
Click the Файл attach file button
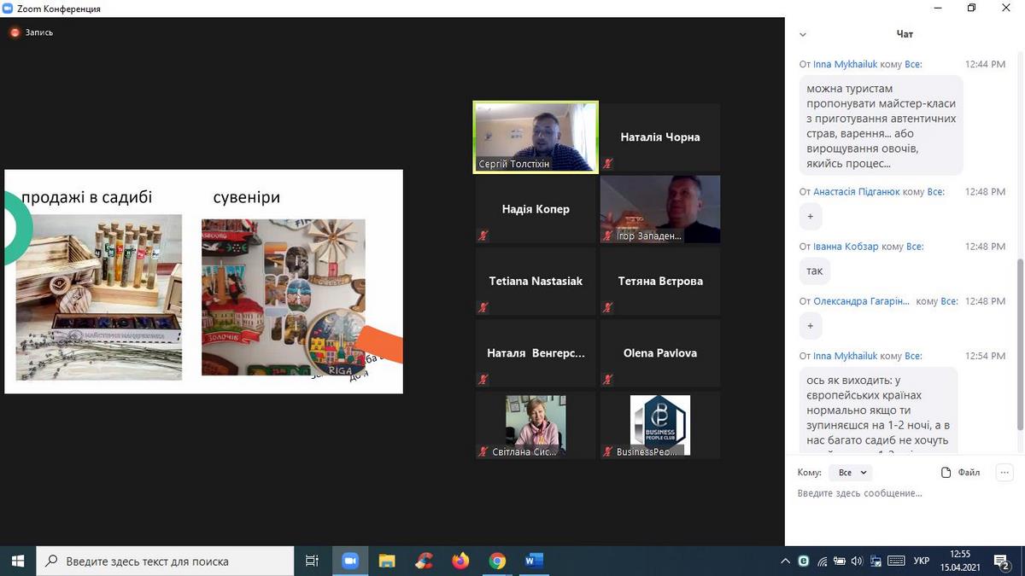[x=960, y=472]
